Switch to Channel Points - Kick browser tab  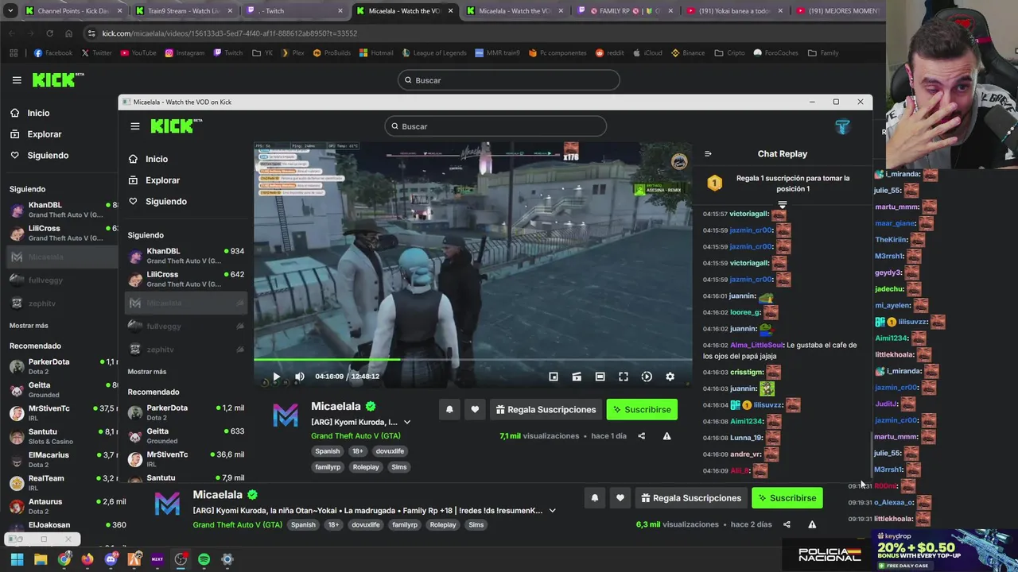click(73, 11)
